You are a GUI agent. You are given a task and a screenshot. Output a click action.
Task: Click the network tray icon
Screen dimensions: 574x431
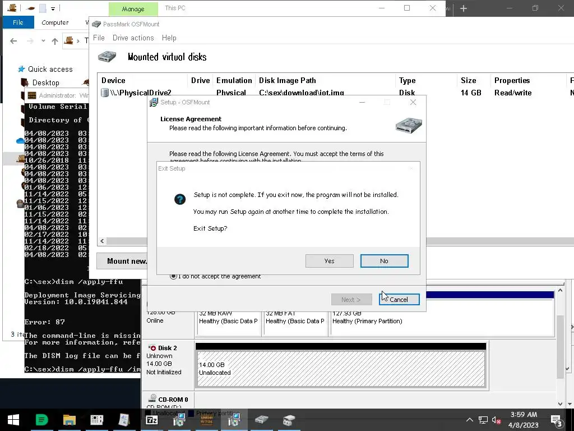[x=483, y=420]
